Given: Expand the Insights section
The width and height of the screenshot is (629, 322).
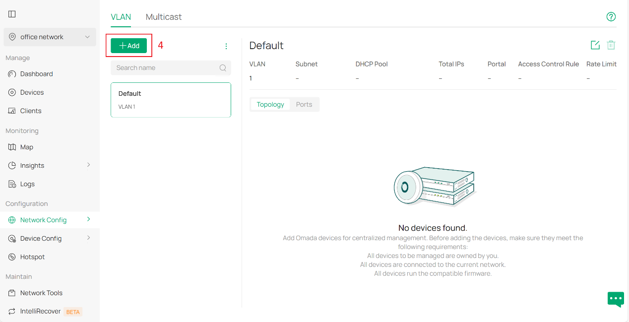Looking at the screenshot, I should pos(32,165).
